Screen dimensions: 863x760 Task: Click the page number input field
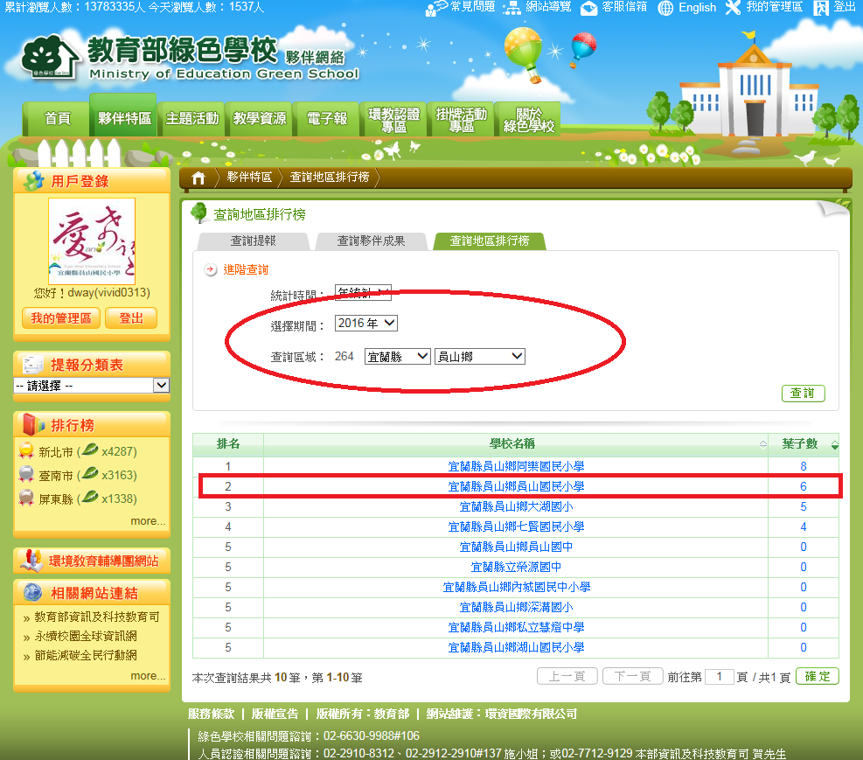[720, 676]
